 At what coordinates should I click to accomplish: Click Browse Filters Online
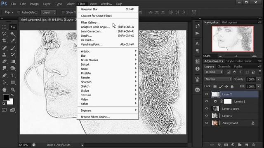[108, 117]
